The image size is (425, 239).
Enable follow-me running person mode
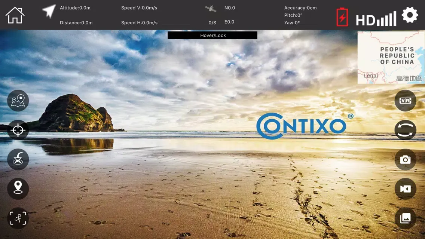[x=18, y=218]
